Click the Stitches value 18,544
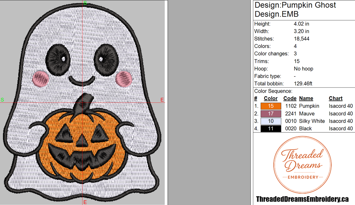 point(301,39)
